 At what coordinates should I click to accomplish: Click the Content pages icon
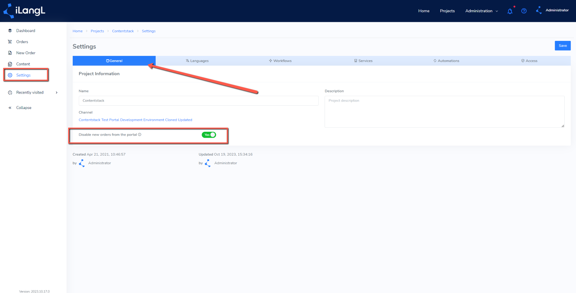coord(10,64)
